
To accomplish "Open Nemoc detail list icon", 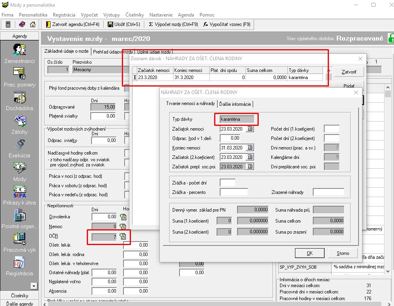I will pyautogui.click(x=123, y=227).
